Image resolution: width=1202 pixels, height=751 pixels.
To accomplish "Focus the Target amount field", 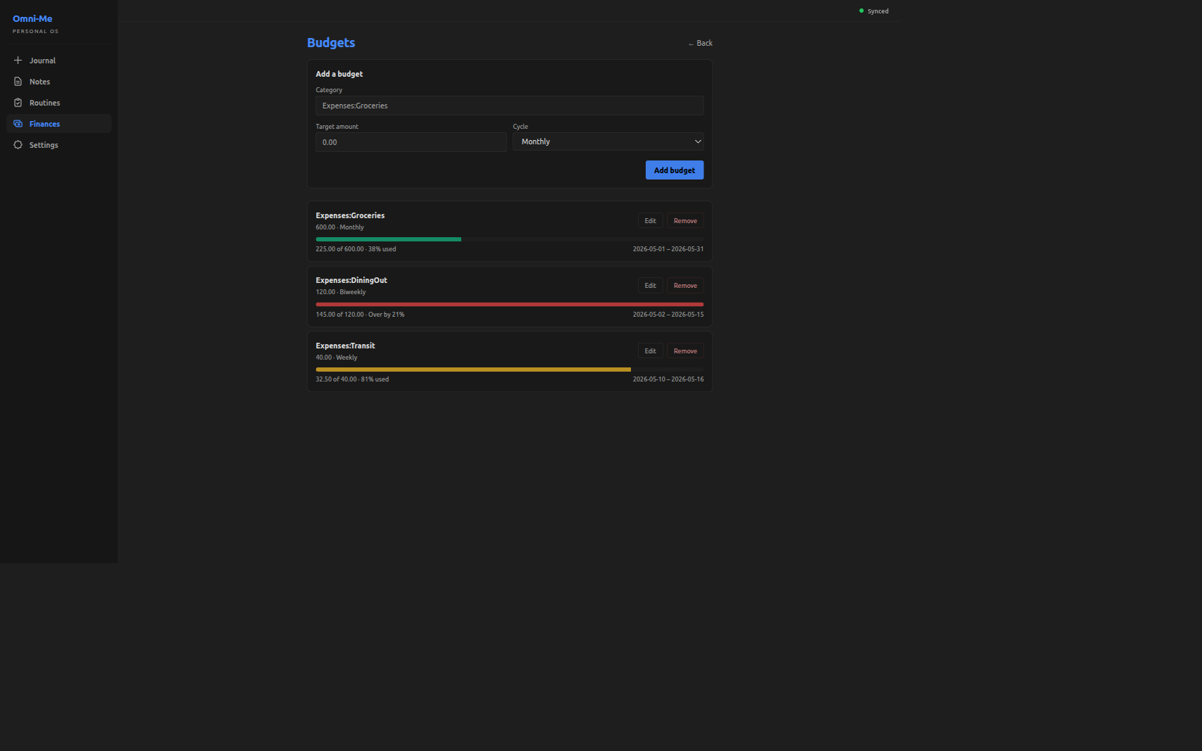I will pyautogui.click(x=411, y=142).
